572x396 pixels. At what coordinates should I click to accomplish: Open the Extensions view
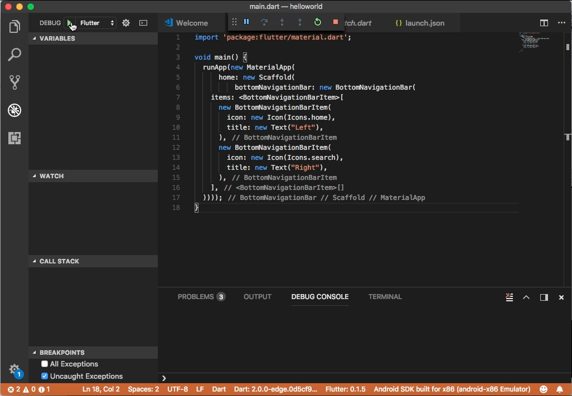click(14, 138)
